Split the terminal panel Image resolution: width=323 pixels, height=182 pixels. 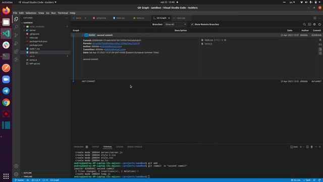(x=307, y=147)
